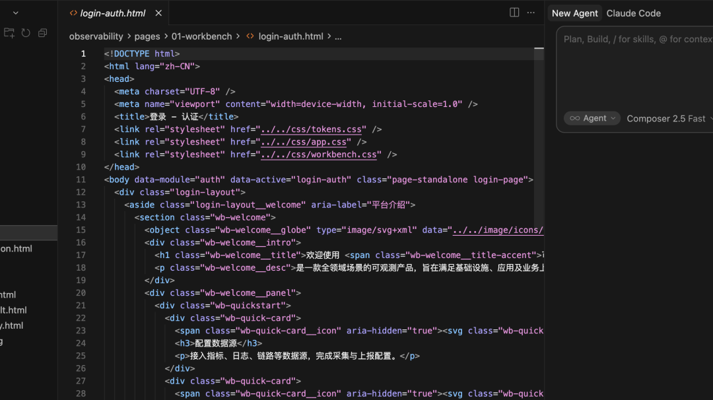Screen dimensions: 713x400
Task: Click the "wb-welcome__intro" class value
Action: pos(248,243)
